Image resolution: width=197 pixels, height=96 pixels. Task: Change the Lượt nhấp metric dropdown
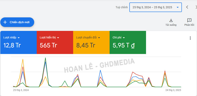coord(12,38)
